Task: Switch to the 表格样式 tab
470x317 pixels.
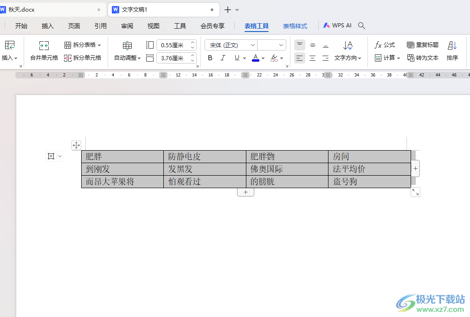Action: [295, 26]
